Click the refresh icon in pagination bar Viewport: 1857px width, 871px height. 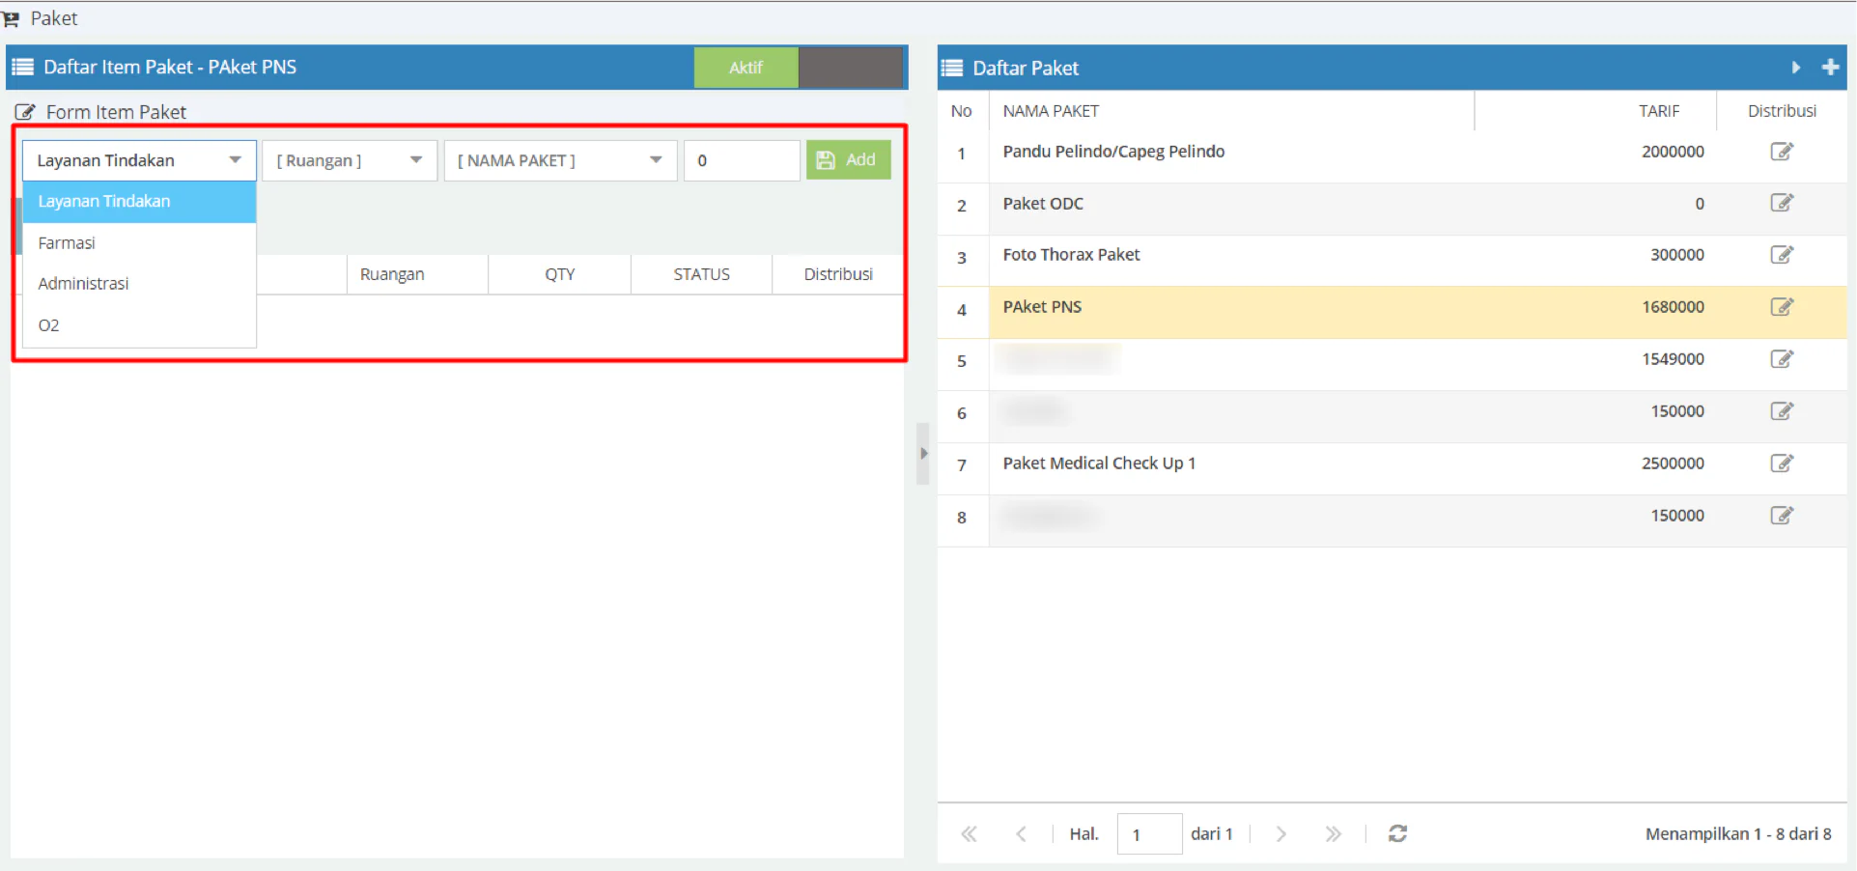pos(1396,833)
